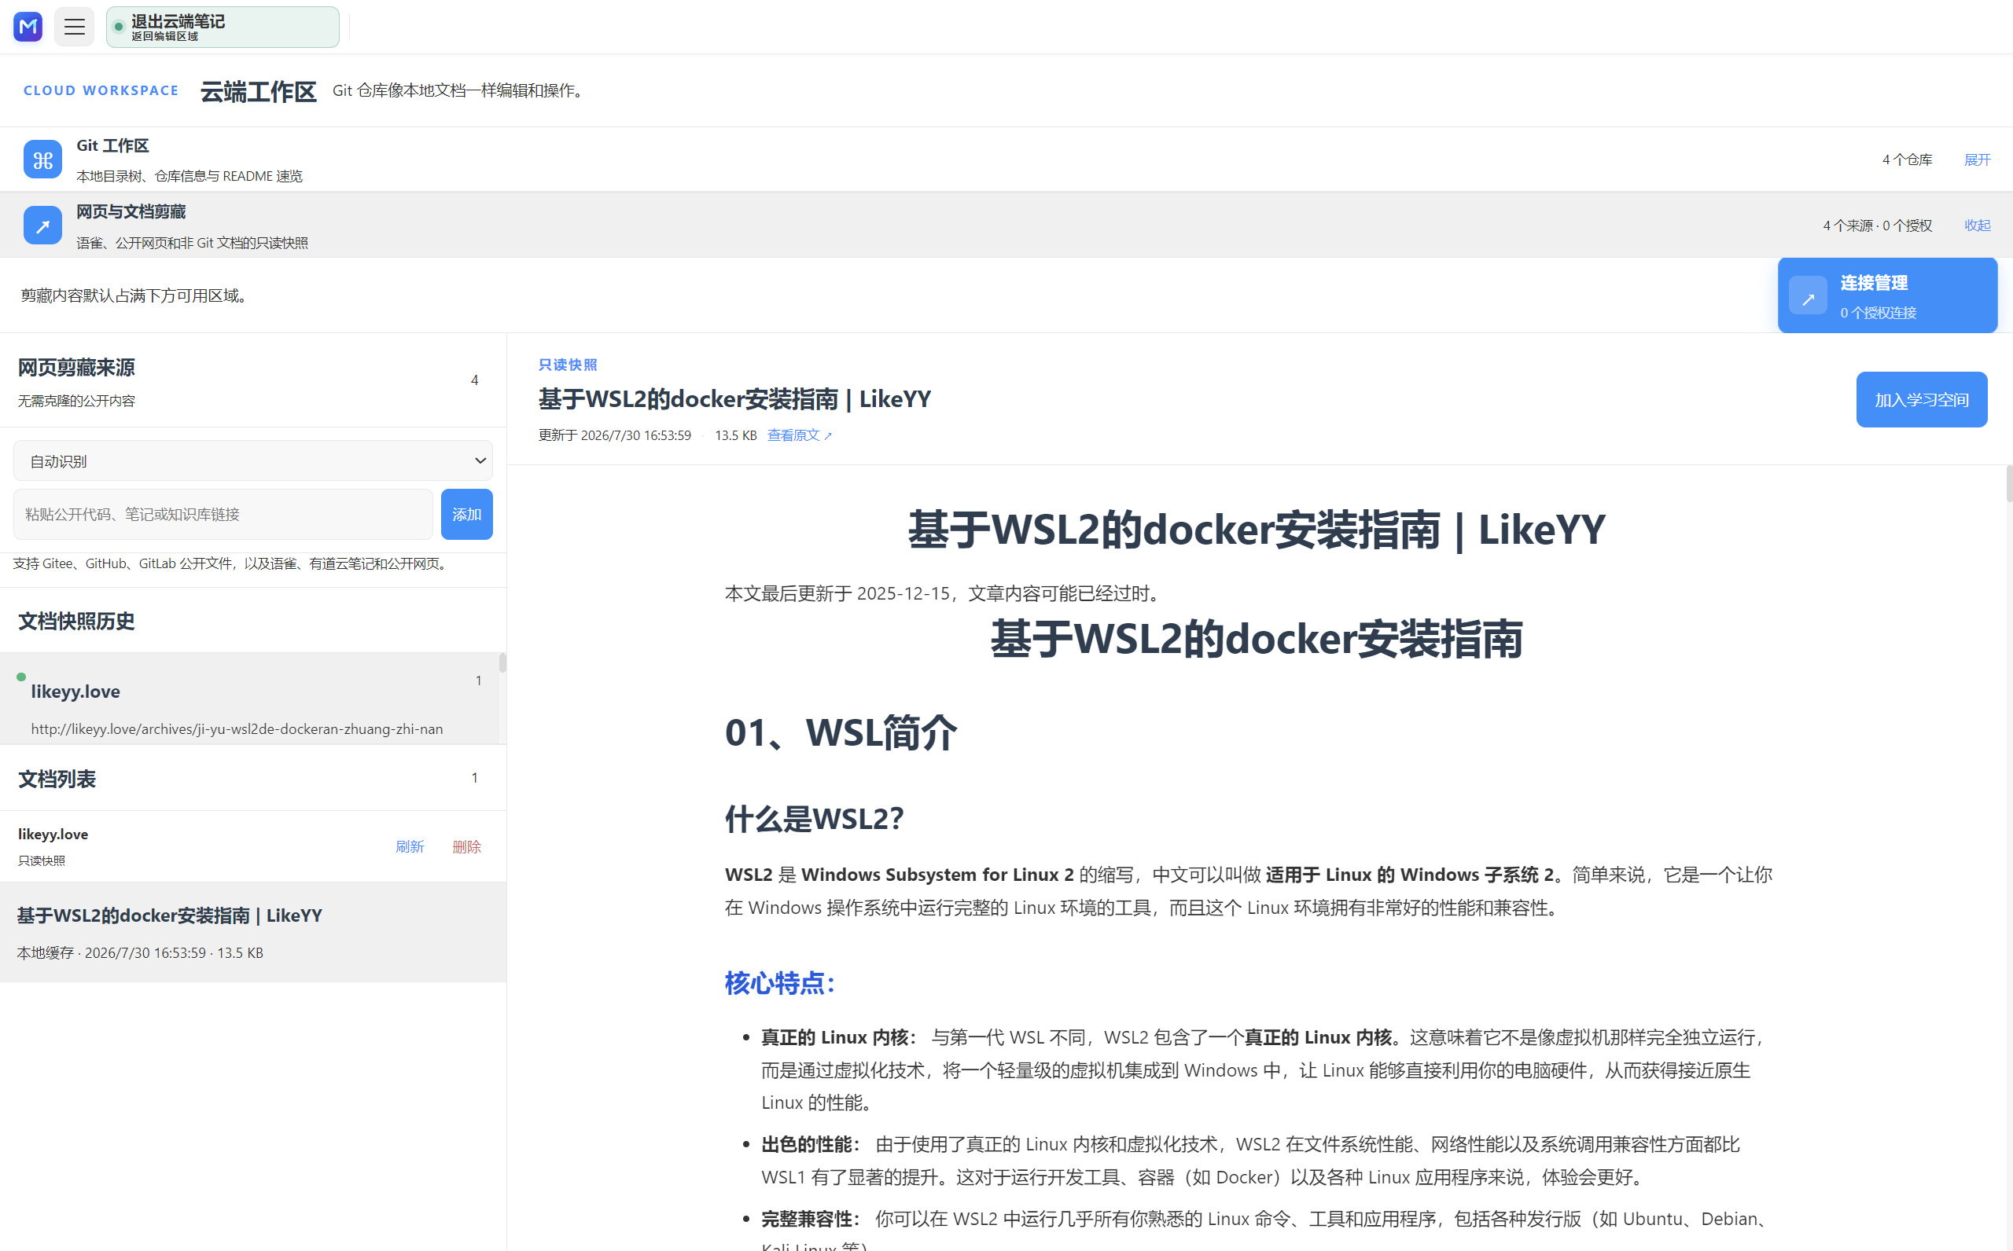
Task: Open the 连接管理 panel
Action: pos(1887,295)
